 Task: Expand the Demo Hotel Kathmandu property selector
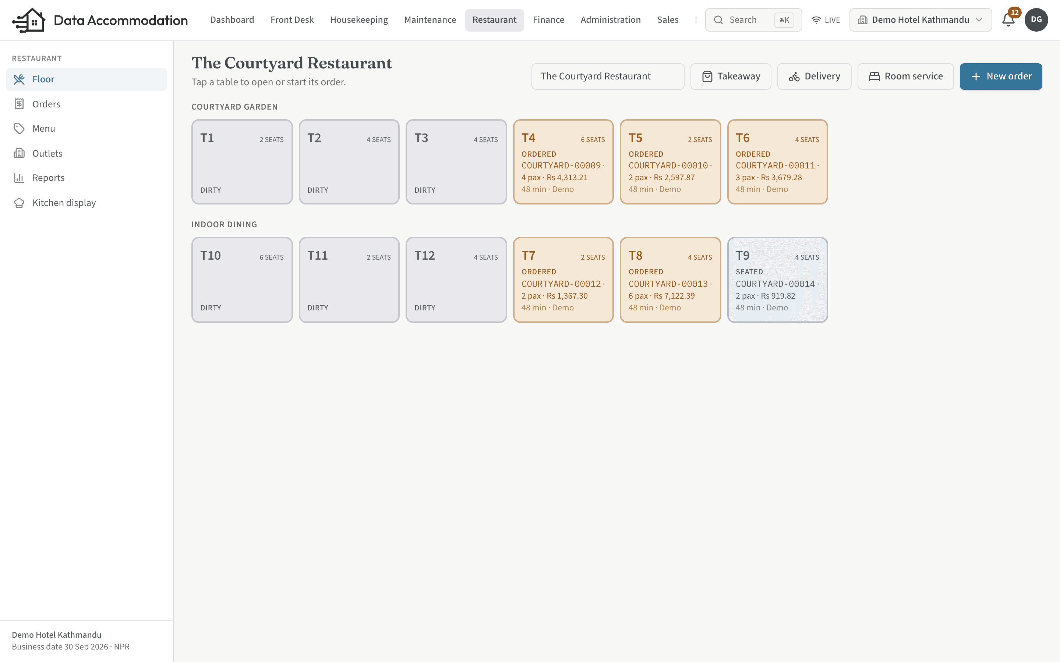[x=920, y=20]
